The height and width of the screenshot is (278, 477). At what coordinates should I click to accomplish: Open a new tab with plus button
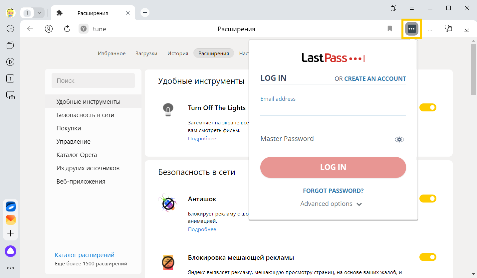(145, 13)
